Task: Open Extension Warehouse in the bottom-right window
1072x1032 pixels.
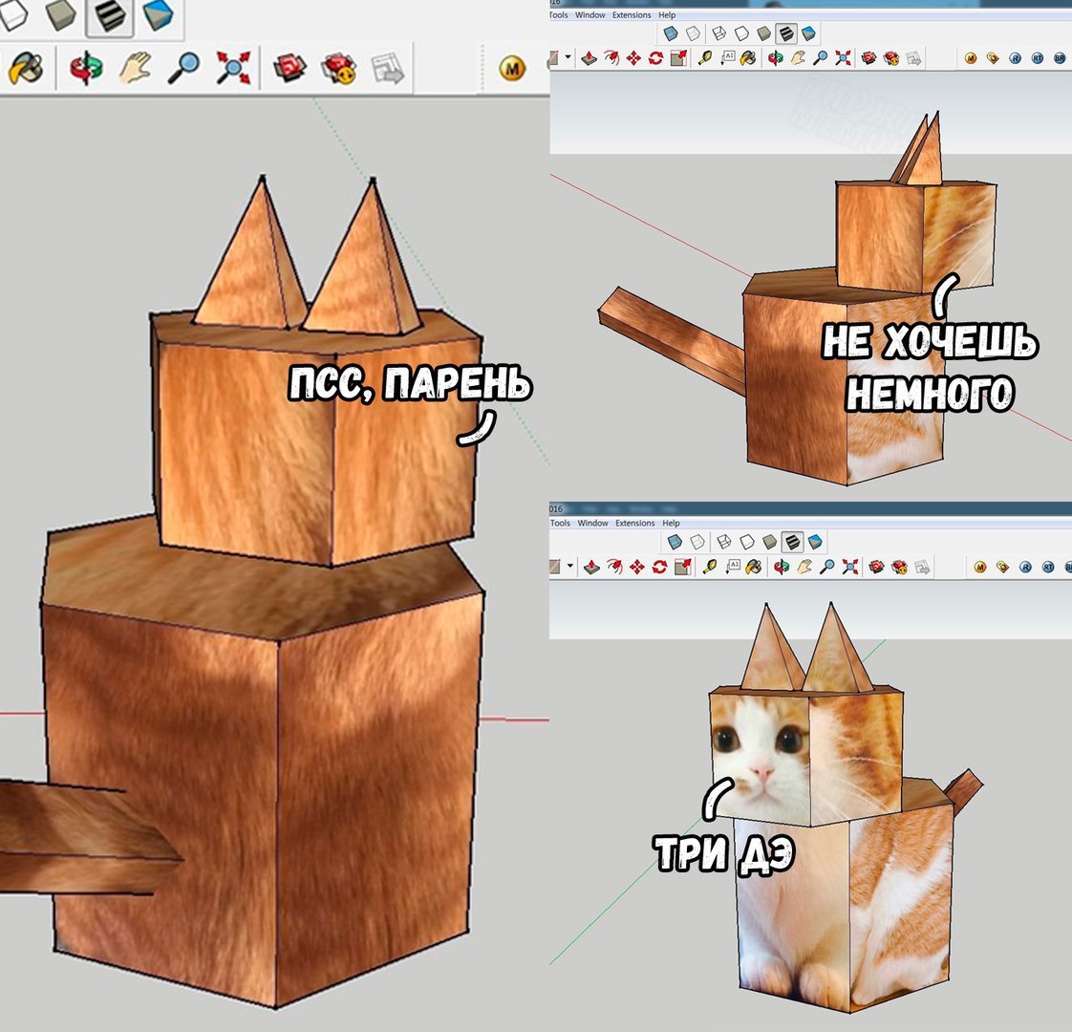Action: [x=899, y=567]
